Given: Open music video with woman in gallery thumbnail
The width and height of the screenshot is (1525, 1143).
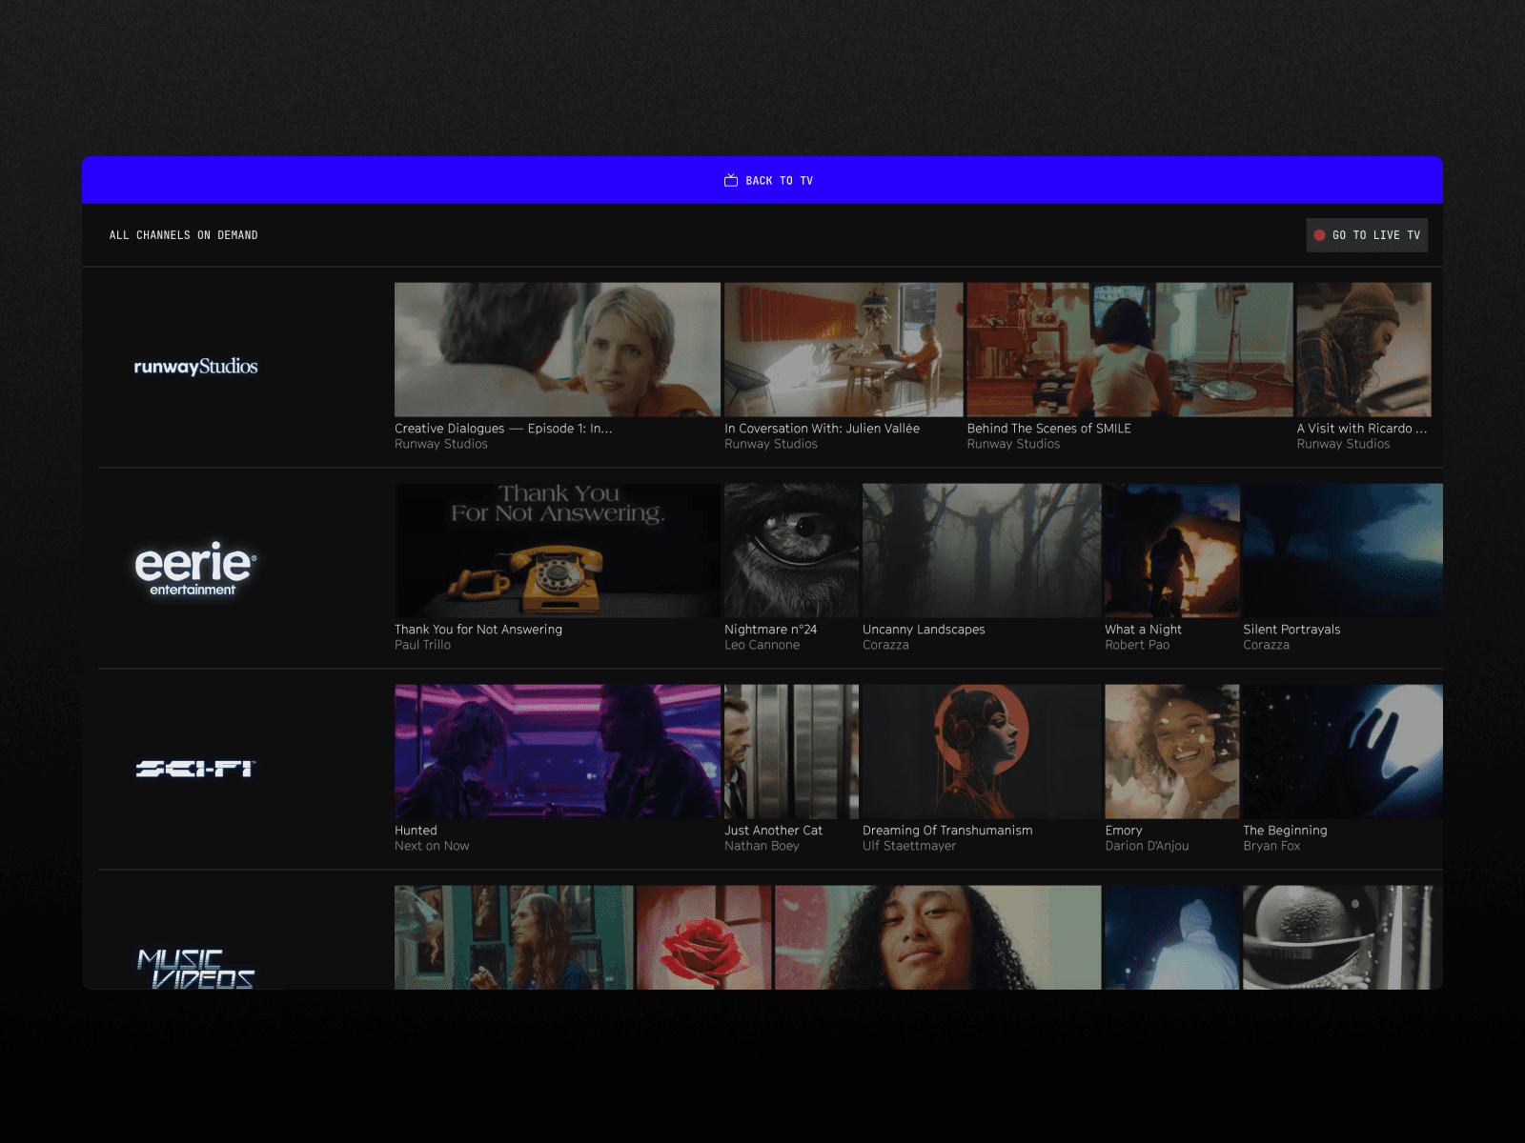Looking at the screenshot, I should pos(514,937).
